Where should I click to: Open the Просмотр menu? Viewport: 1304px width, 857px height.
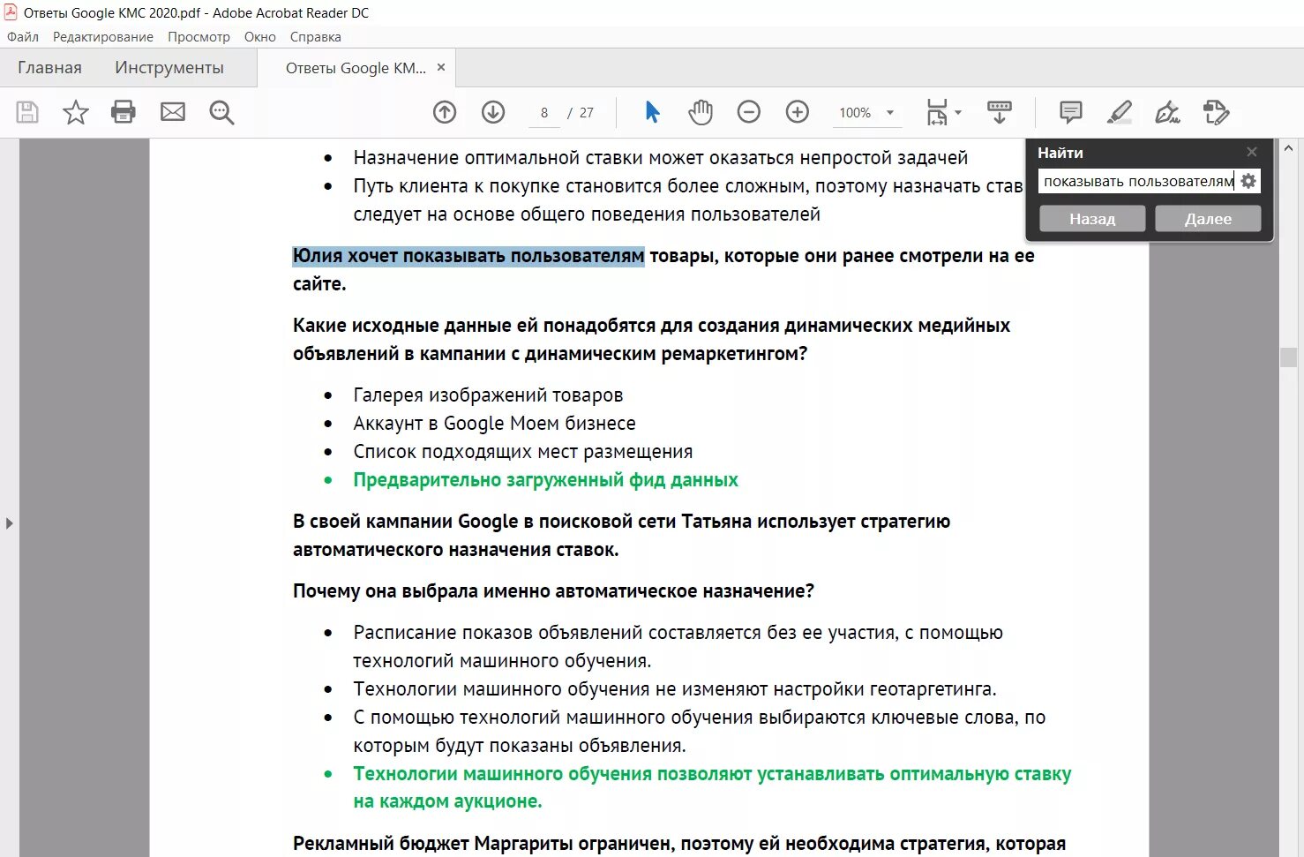199,37
